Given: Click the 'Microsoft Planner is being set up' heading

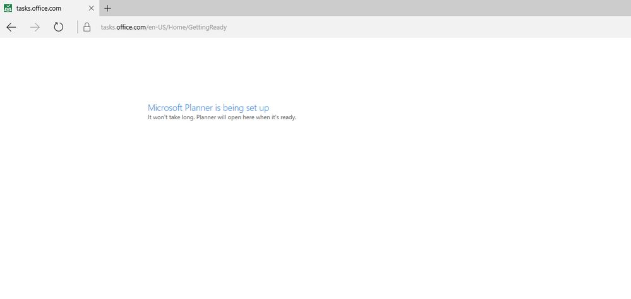Looking at the screenshot, I should tap(208, 107).
